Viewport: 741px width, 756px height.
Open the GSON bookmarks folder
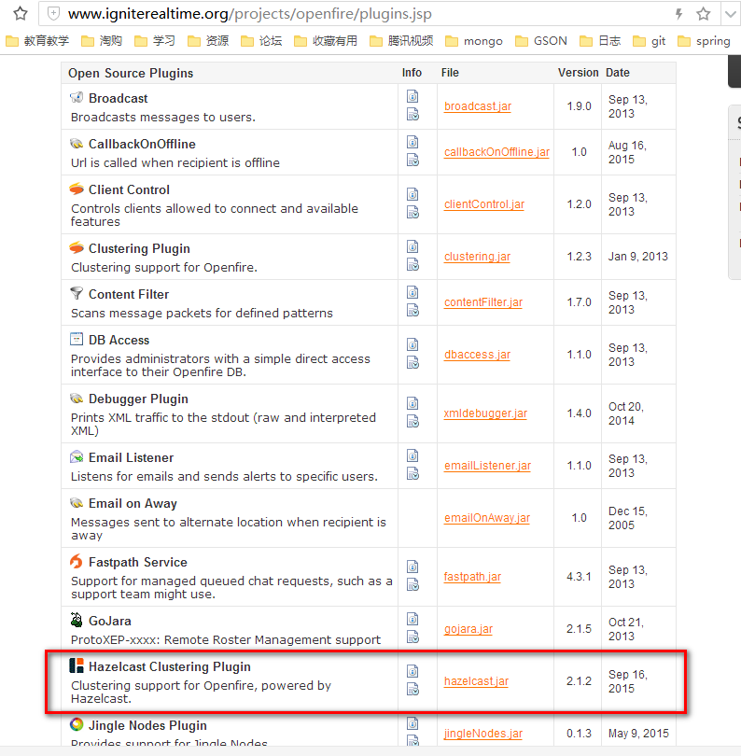(541, 41)
